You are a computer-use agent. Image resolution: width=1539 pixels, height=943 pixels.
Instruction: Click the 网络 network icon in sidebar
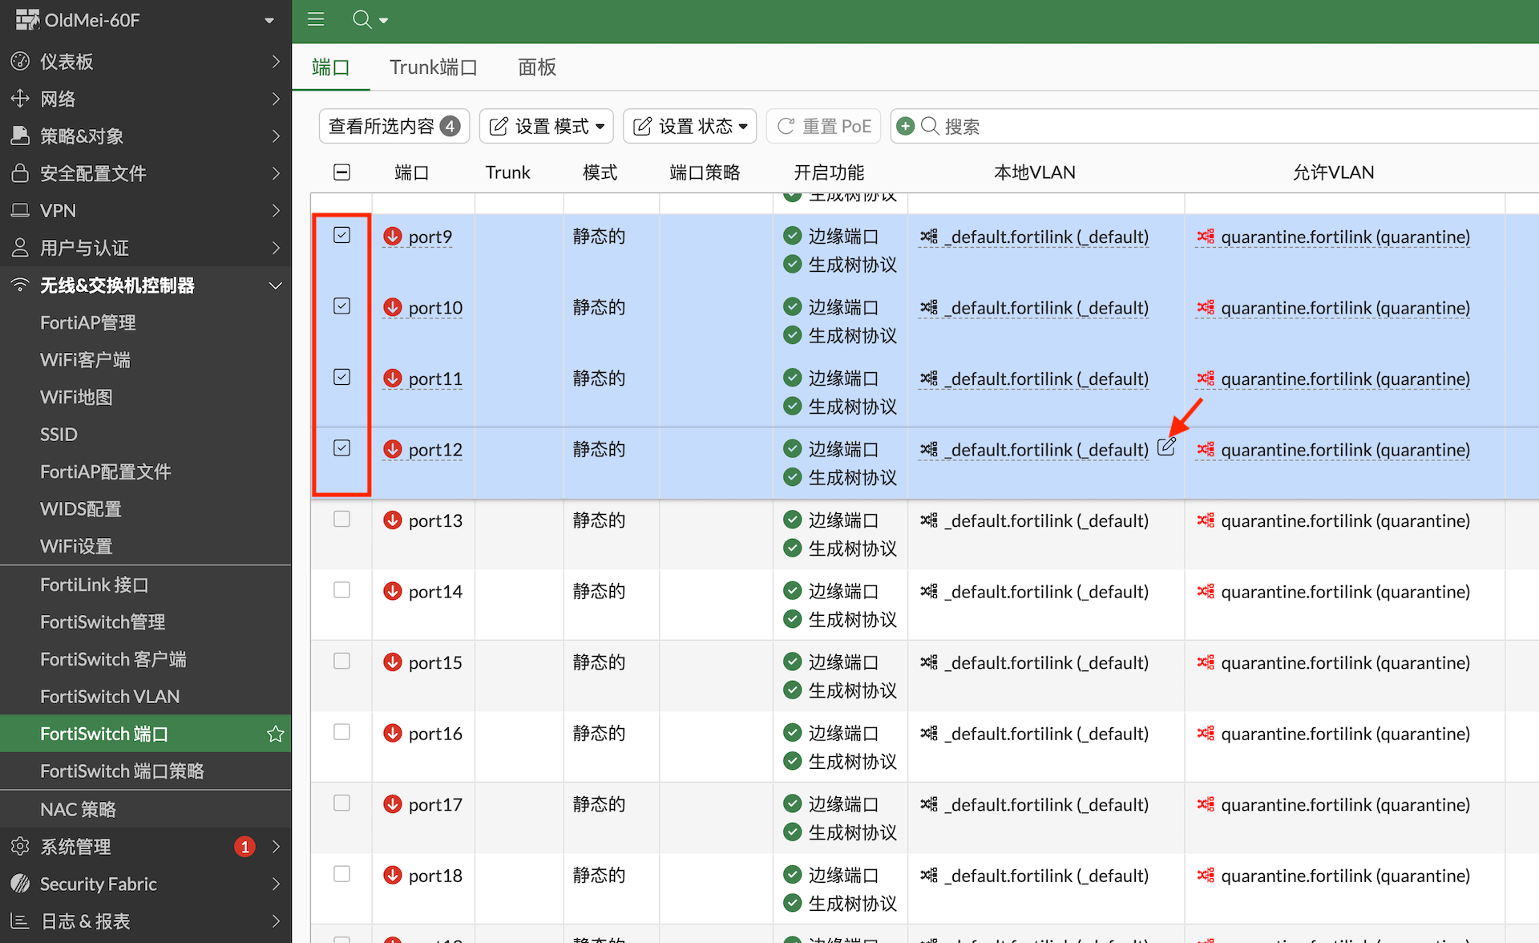[x=20, y=99]
